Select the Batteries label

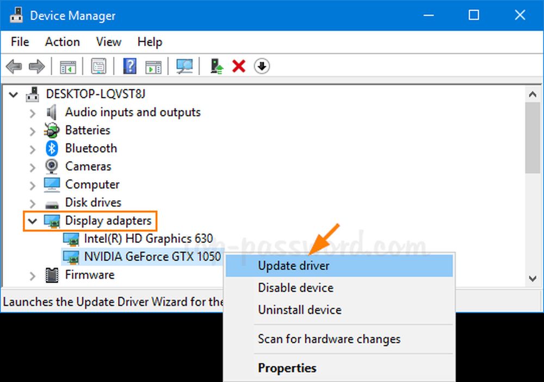(88, 130)
